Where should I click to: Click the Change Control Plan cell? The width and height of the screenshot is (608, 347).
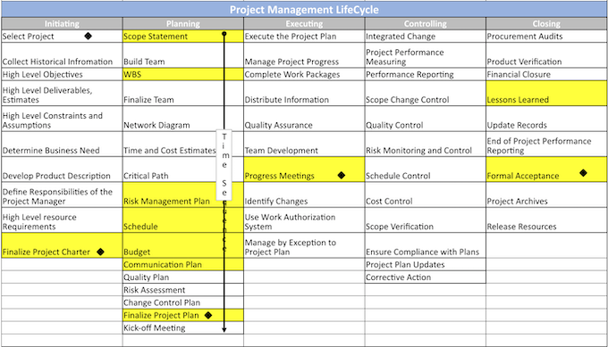coord(183,302)
